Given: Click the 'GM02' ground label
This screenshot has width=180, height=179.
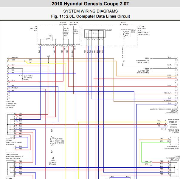Looking at the screenshot, I should (26, 79).
